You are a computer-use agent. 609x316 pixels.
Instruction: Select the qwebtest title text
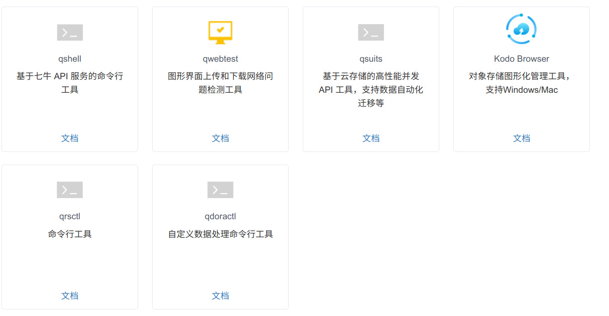pos(220,59)
